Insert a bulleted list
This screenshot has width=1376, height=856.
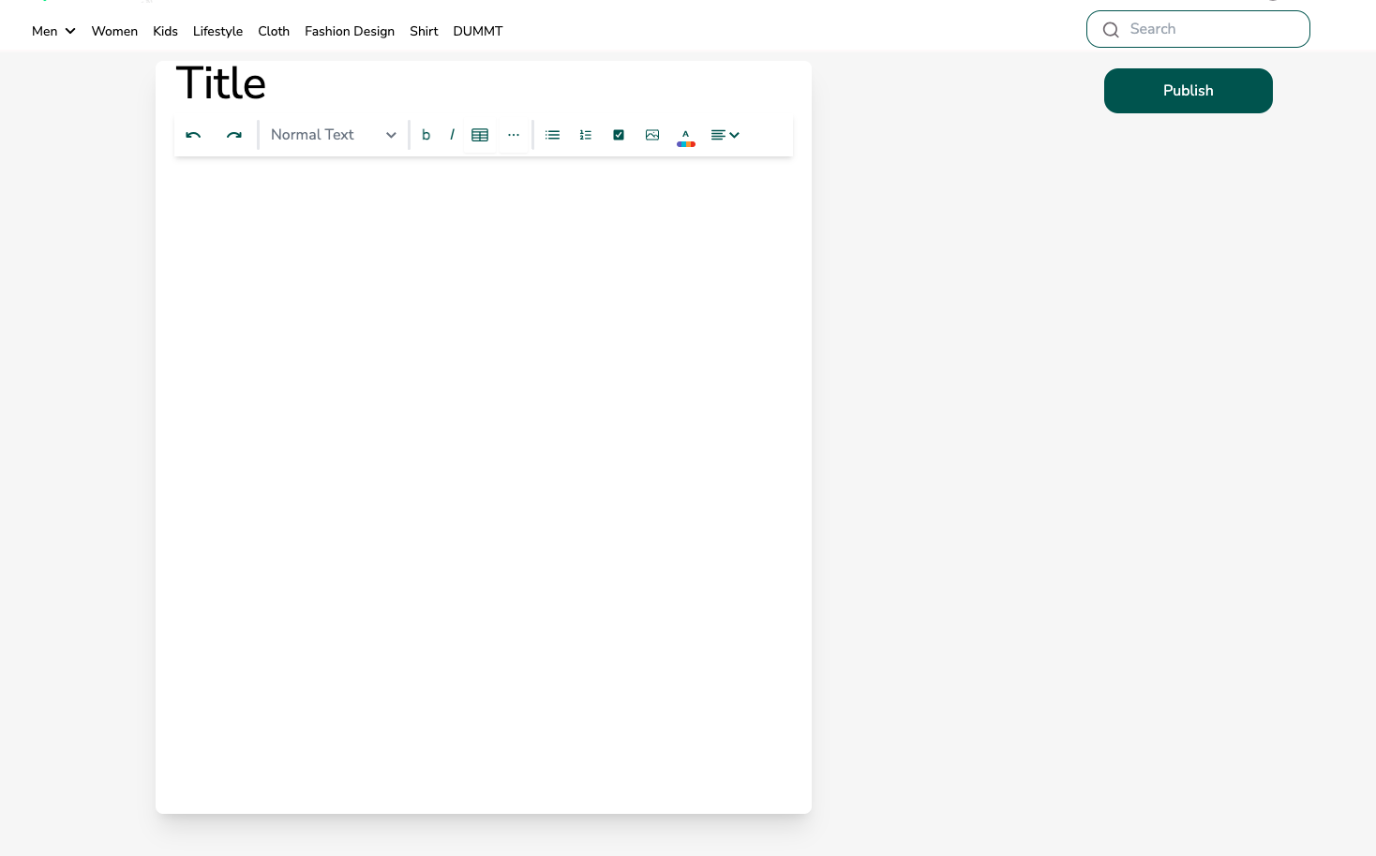pyautogui.click(x=553, y=135)
